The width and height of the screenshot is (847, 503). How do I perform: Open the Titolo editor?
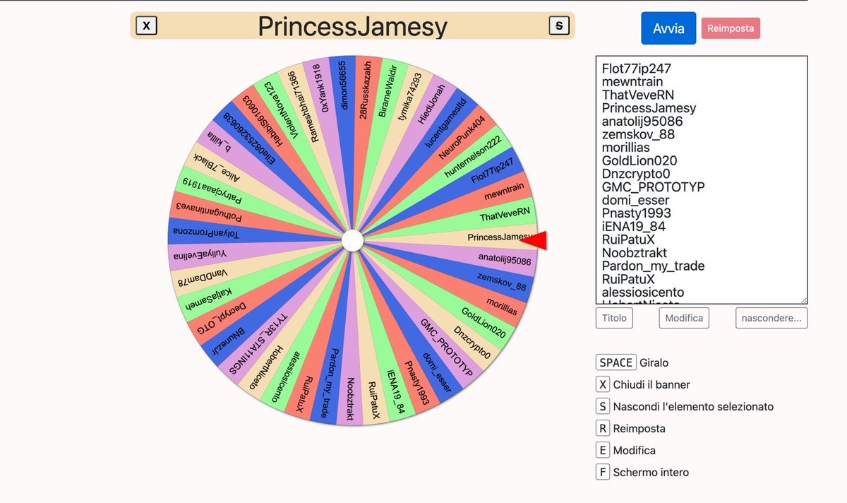[613, 318]
